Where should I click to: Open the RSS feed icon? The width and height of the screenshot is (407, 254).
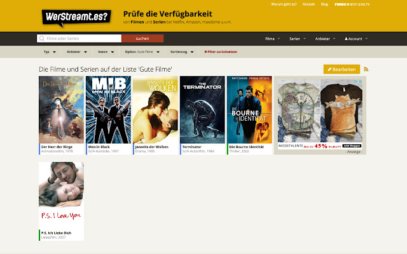pyautogui.click(x=366, y=69)
